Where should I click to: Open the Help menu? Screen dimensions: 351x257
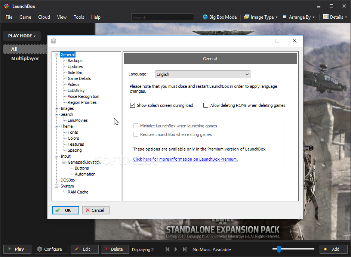coord(96,17)
